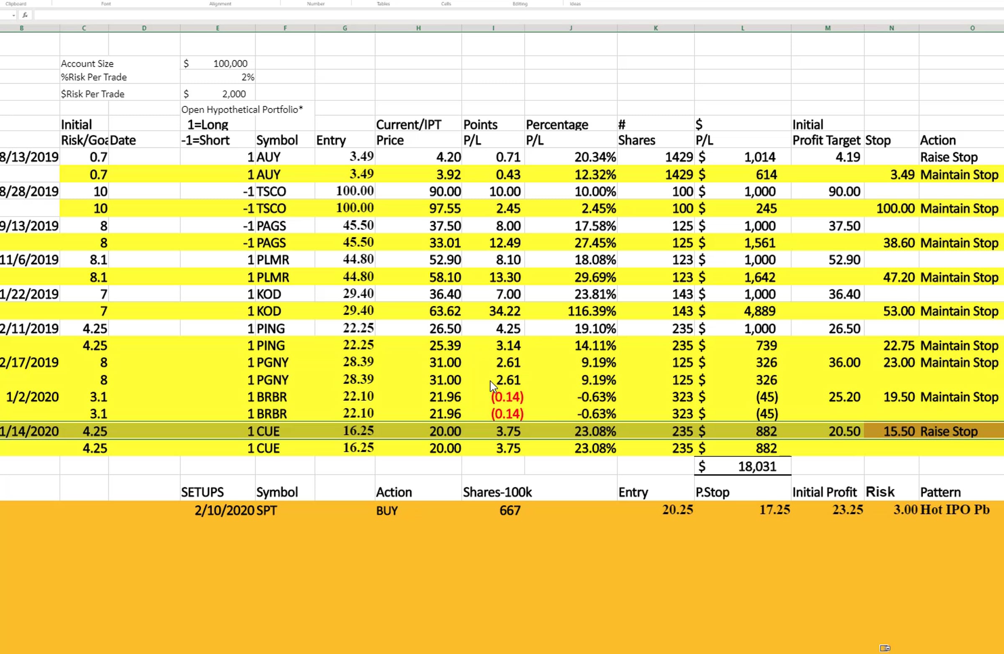Click the 1/14/2020 date cell
Viewport: 1004px width, 654px height.
pyautogui.click(x=29, y=431)
